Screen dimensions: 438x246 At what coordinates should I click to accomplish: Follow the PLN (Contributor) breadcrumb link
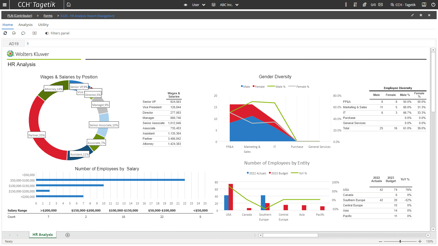pos(20,16)
